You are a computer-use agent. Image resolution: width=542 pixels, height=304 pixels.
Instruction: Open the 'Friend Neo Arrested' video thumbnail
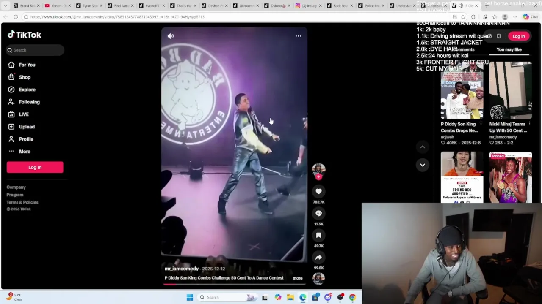[462, 177]
